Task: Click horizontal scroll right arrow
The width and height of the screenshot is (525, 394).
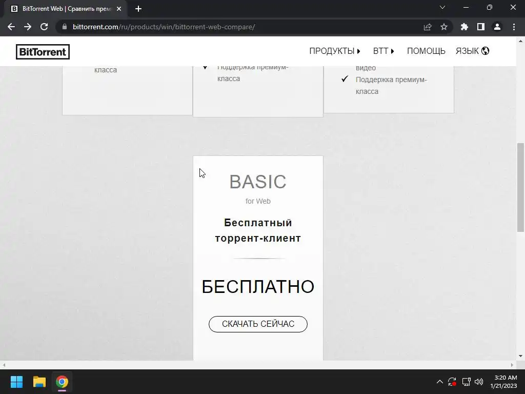Action: click(x=512, y=365)
